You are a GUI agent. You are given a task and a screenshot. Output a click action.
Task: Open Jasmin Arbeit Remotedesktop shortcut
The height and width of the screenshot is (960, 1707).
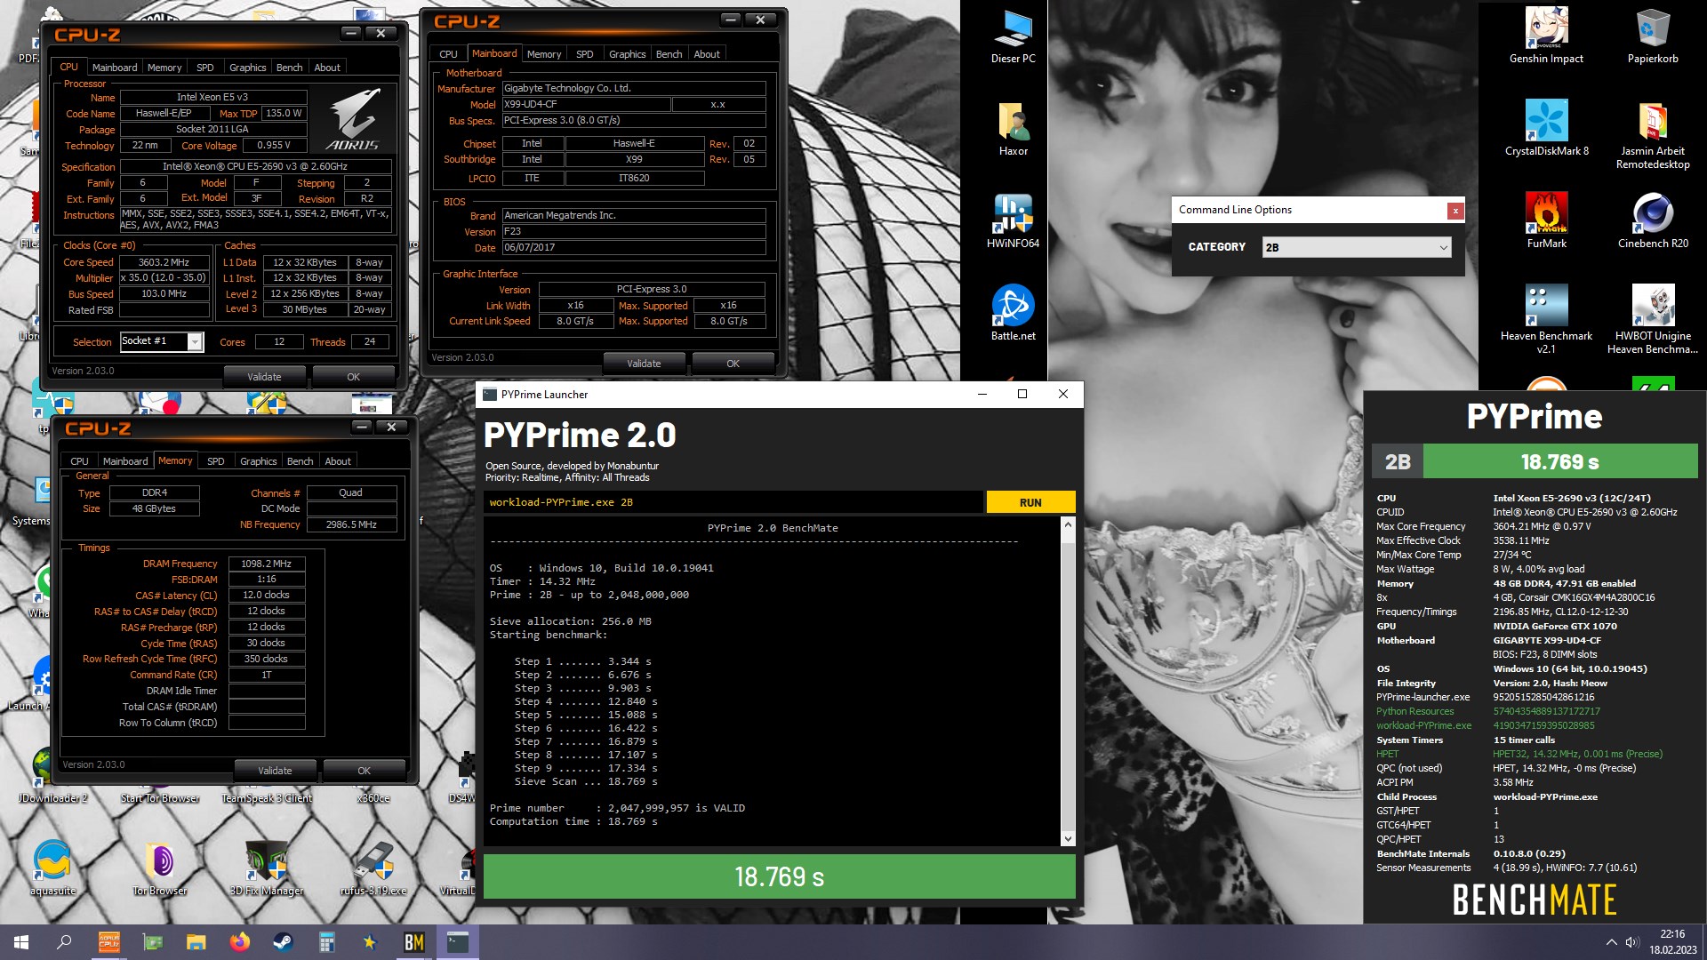pyautogui.click(x=1653, y=133)
